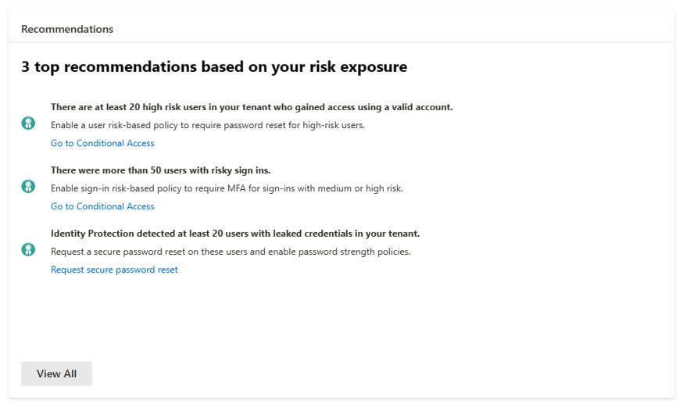Image resolution: width=683 pixels, height=418 pixels.
Task: Open Conditional Access link under high risk users
Action: [102, 143]
